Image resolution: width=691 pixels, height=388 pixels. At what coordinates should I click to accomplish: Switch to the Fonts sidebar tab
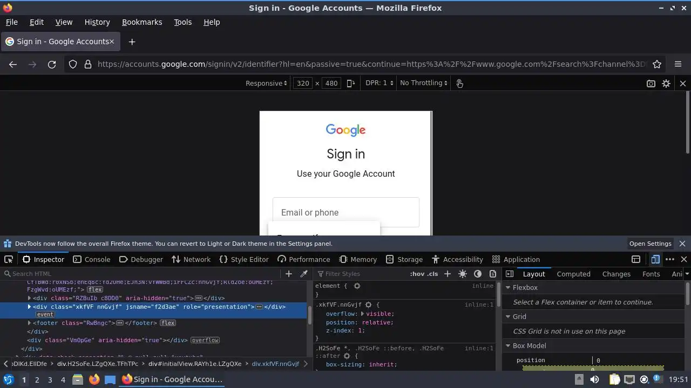click(651, 274)
